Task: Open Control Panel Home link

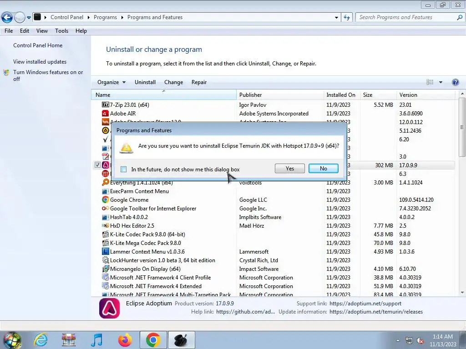Action: [38, 45]
